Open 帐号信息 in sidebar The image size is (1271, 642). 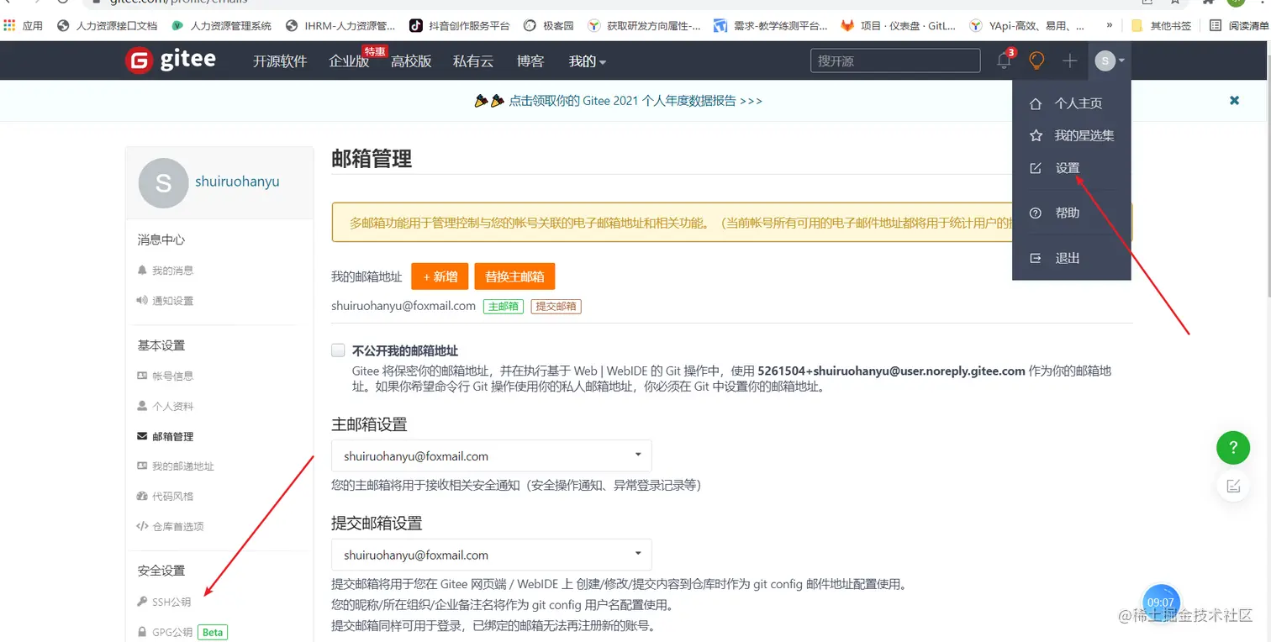(x=166, y=376)
